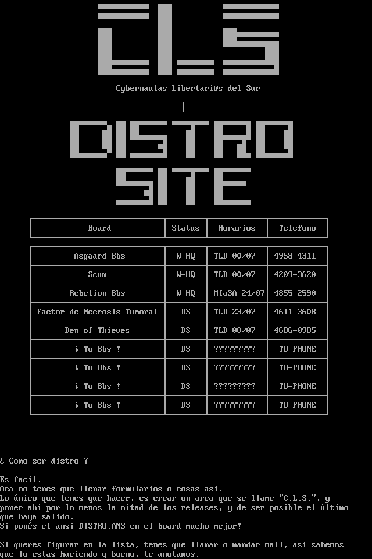The width and height of the screenshot is (372, 559).
Task: Select the Board column header
Action: click(x=99, y=228)
